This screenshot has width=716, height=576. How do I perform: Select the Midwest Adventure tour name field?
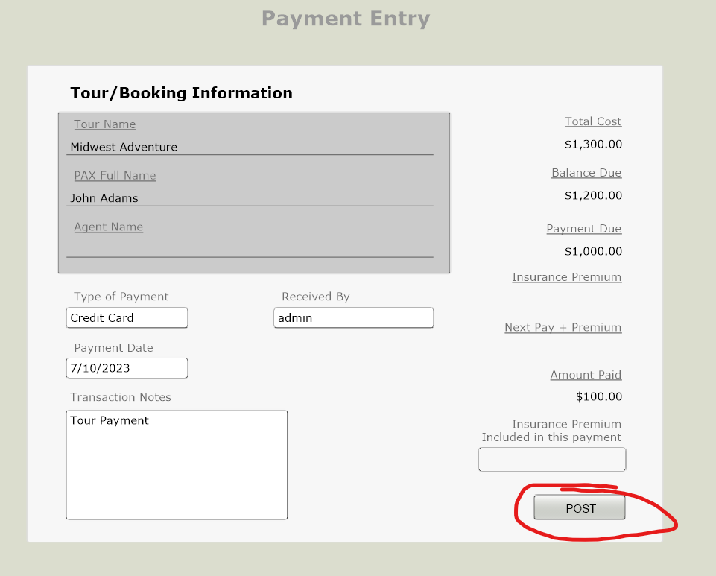(x=250, y=148)
